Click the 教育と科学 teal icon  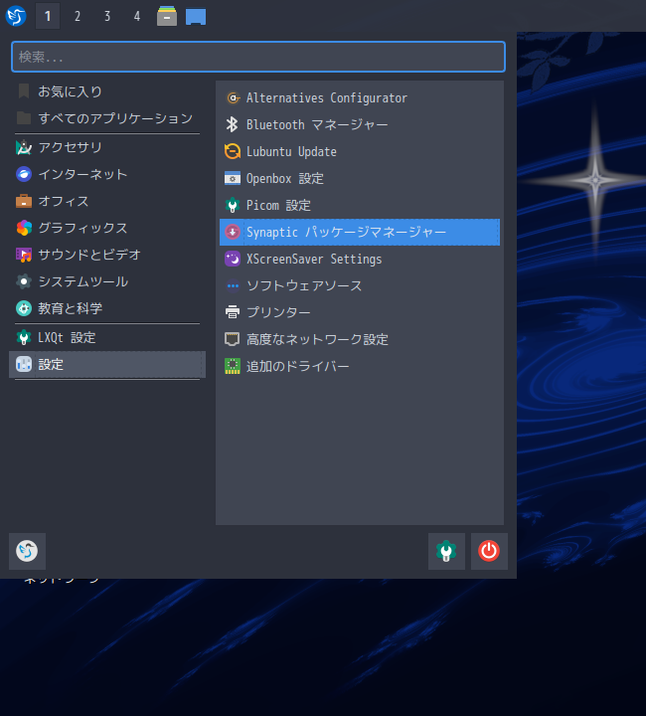tap(24, 308)
